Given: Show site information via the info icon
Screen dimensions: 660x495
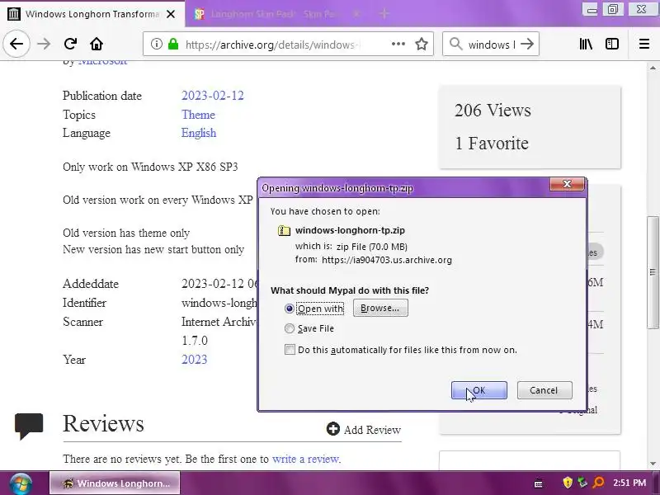Looking at the screenshot, I should point(157,44).
